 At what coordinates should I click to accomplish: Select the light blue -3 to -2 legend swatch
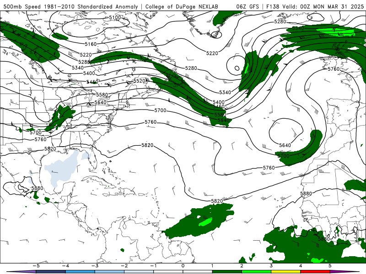[x=109, y=272]
